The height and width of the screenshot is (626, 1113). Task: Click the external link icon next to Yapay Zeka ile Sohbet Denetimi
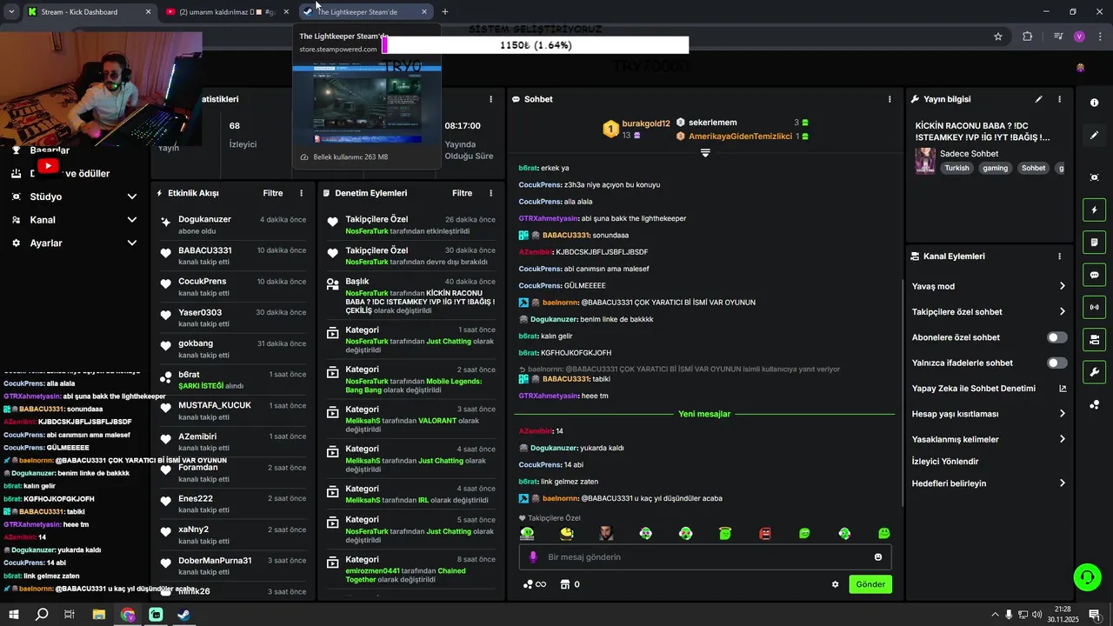click(x=1062, y=389)
